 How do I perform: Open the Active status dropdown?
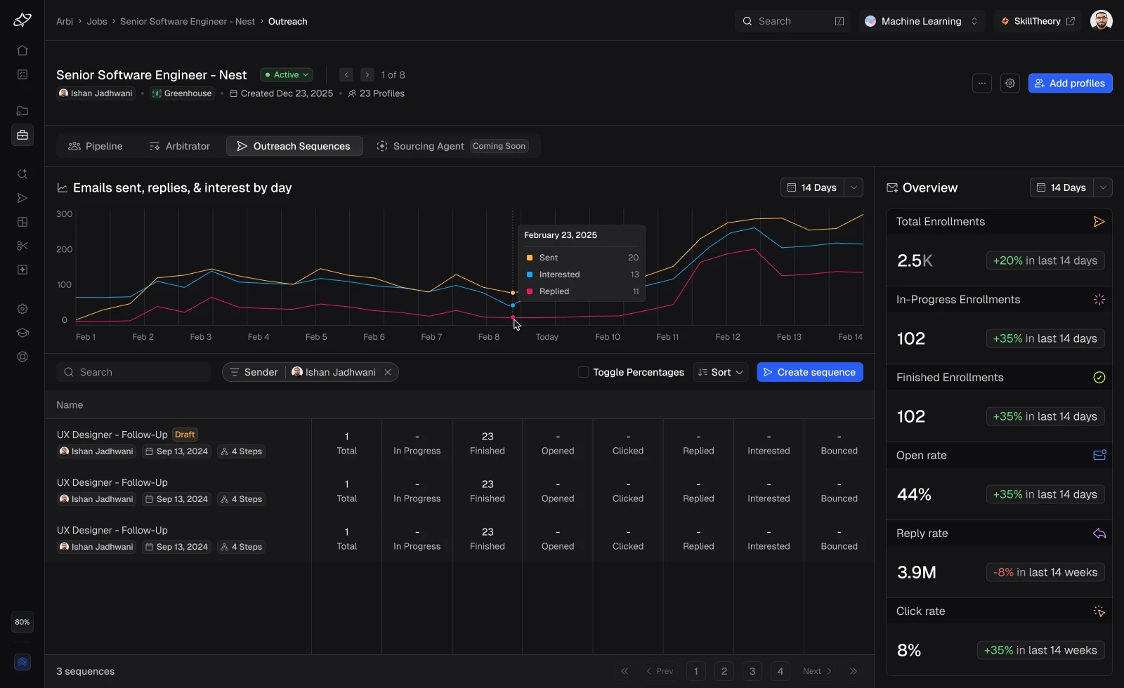tap(287, 74)
